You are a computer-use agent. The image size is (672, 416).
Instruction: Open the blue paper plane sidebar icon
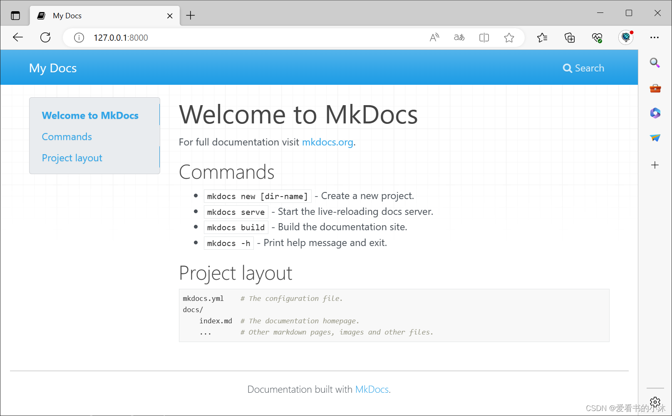[655, 138]
